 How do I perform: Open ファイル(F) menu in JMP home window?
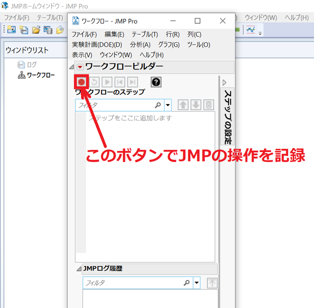pyautogui.click(x=17, y=18)
